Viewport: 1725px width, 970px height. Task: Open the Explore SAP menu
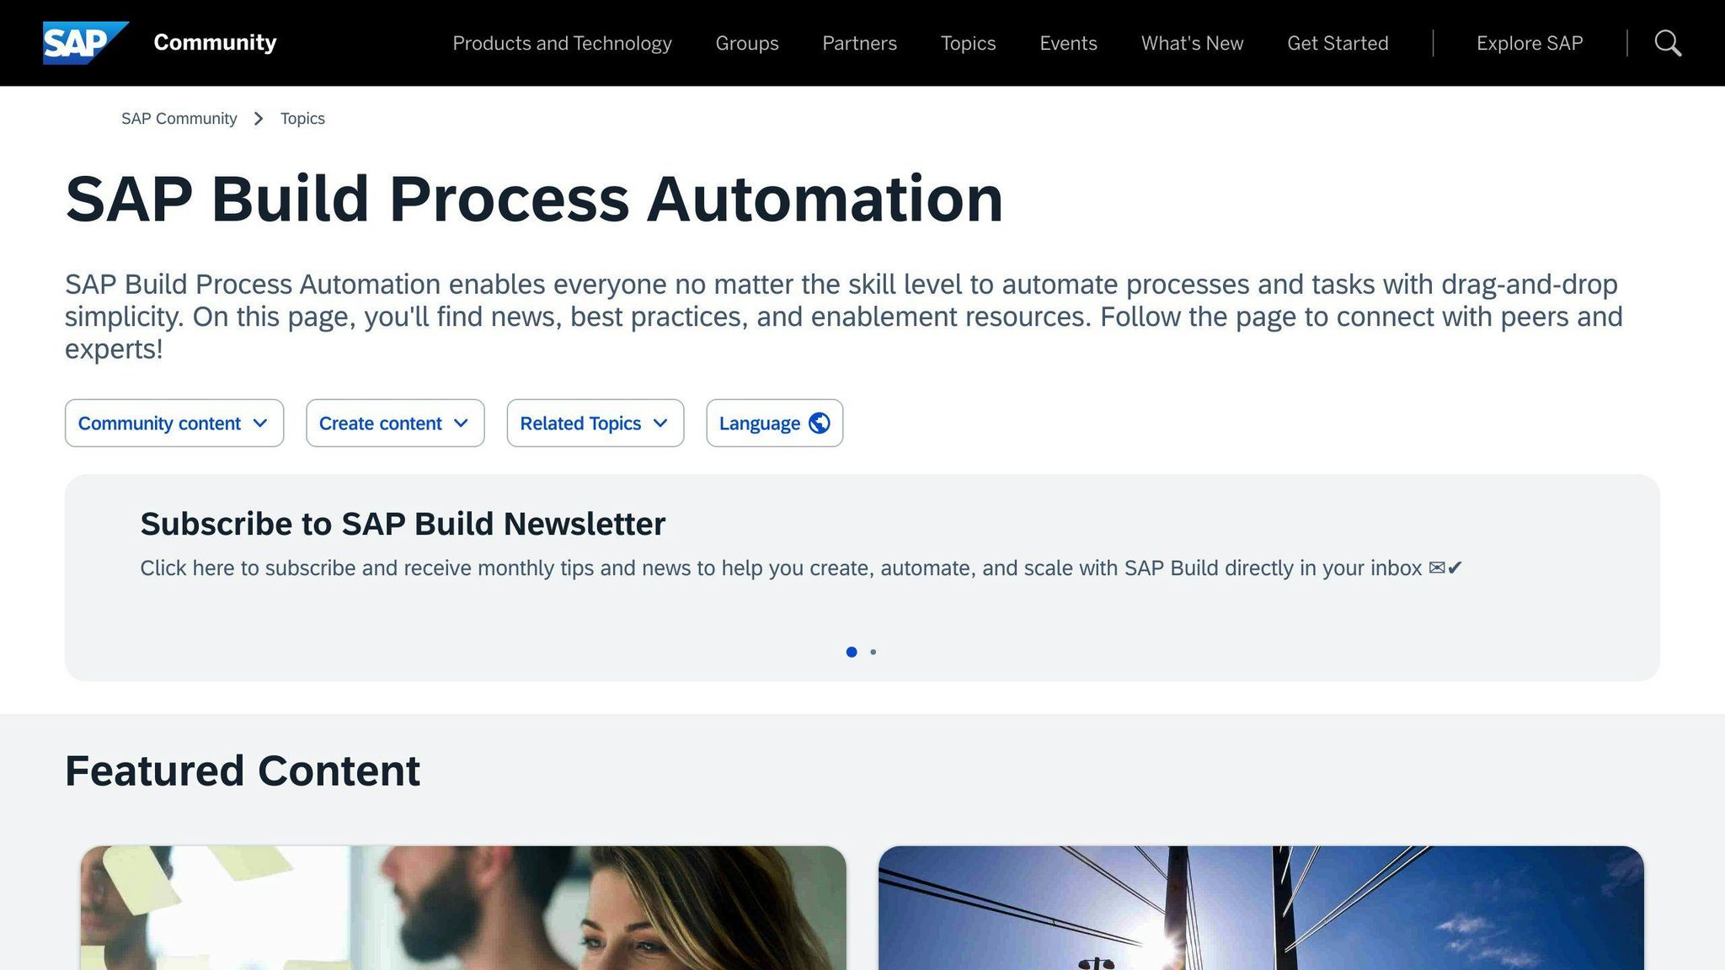click(1530, 43)
